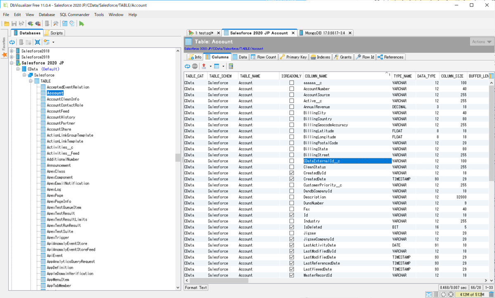This screenshot has height=298, width=495.
Task: Sort by COLUMN_NAME header
Action: [346, 76]
